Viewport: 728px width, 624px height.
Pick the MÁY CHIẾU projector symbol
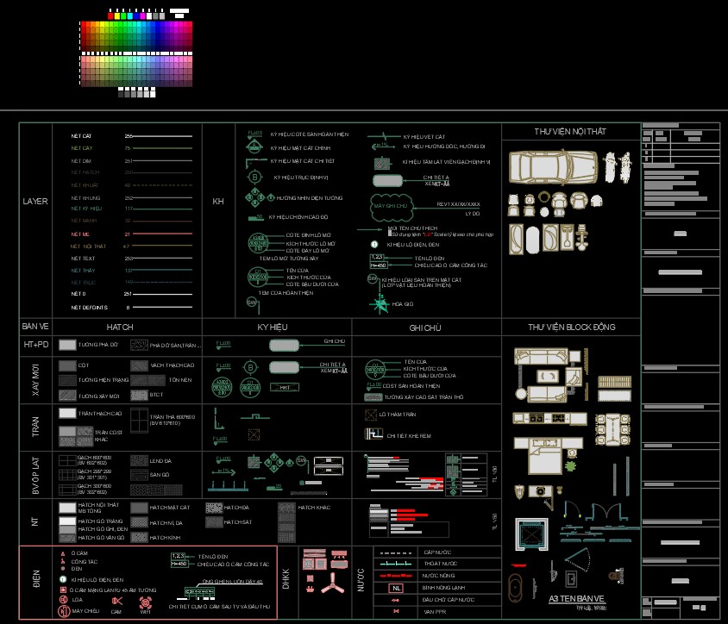pos(64,611)
